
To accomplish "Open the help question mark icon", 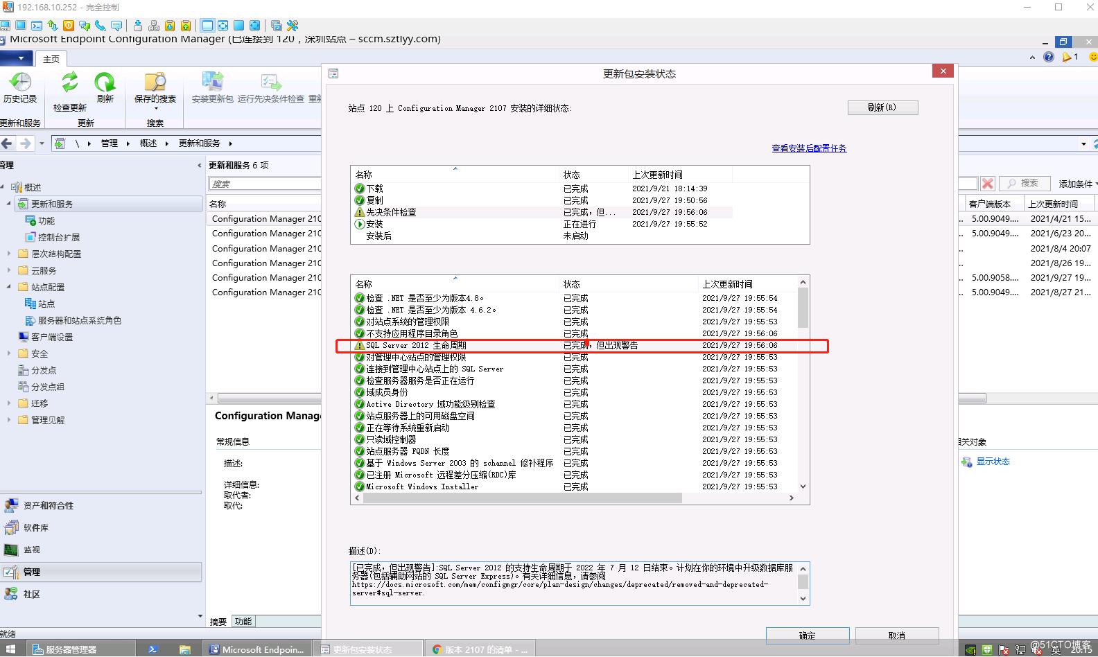I will 1049,57.
